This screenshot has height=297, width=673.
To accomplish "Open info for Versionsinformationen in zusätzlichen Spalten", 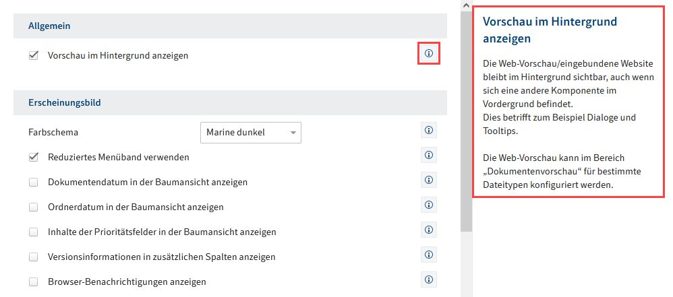I will point(428,255).
